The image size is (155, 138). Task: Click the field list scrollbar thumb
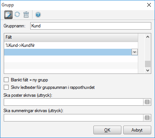point(148,64)
